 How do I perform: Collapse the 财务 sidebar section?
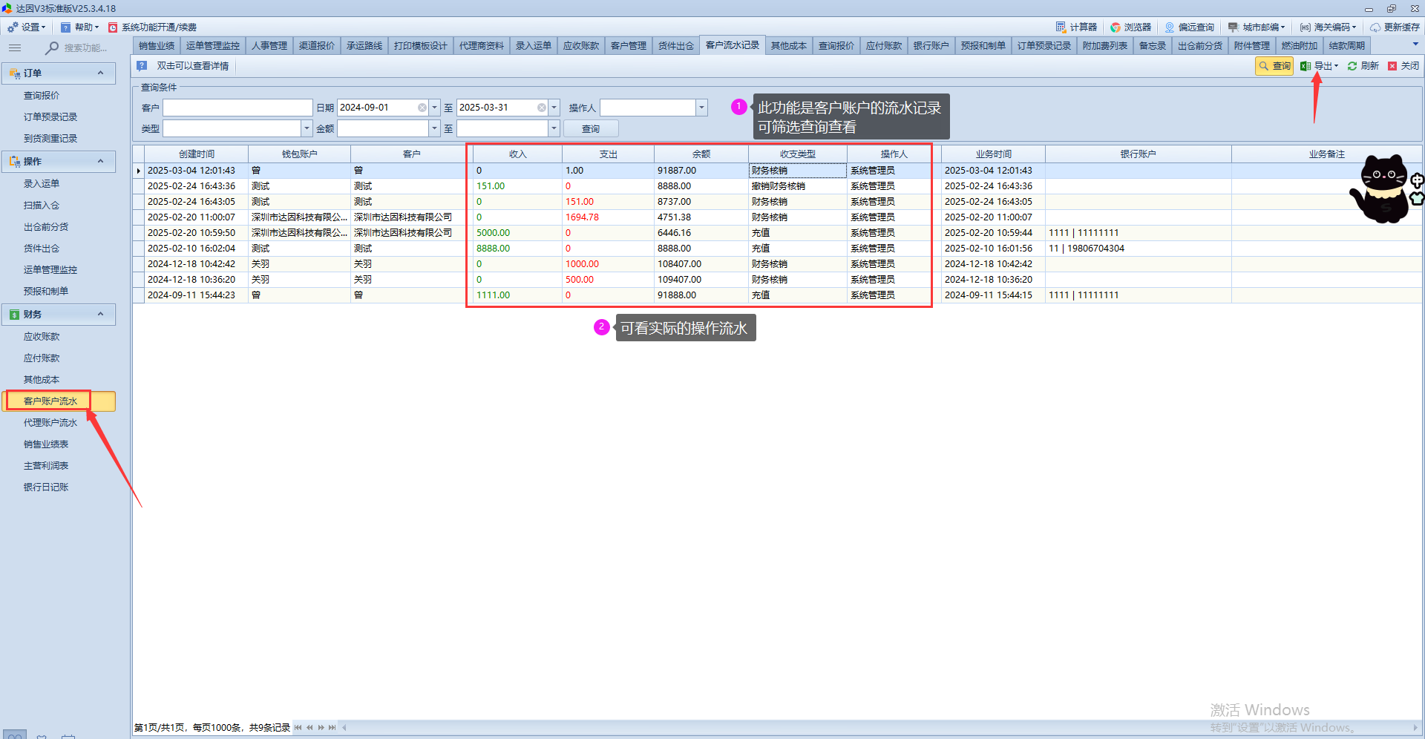[x=100, y=314]
